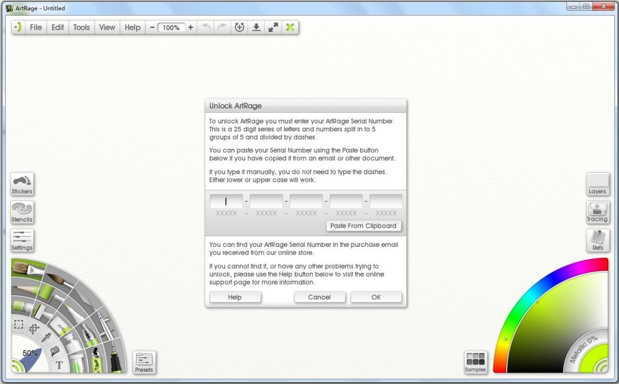Screen dimensions: 619x384
Task: Cancel the Unlock ArtRage dialog
Action: point(319,297)
